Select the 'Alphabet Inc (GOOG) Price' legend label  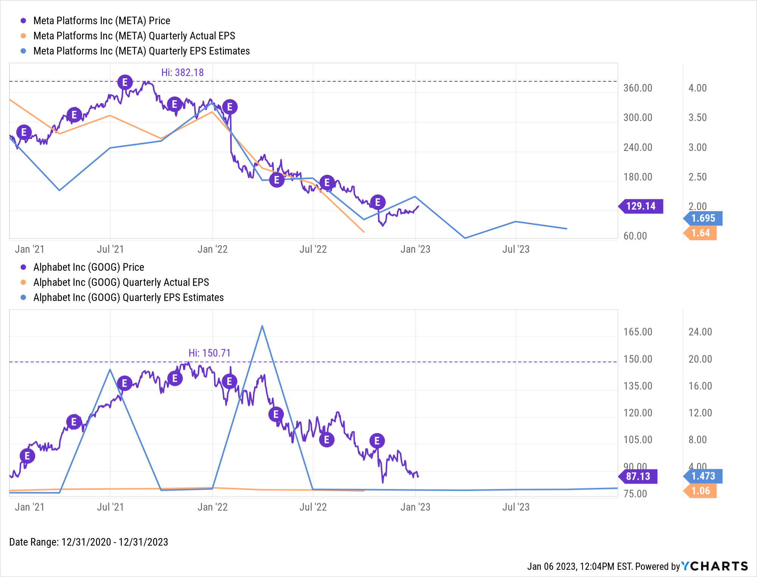(89, 267)
